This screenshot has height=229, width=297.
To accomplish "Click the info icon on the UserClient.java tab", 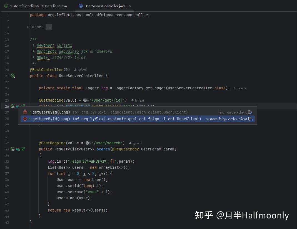I will click(6, 6).
